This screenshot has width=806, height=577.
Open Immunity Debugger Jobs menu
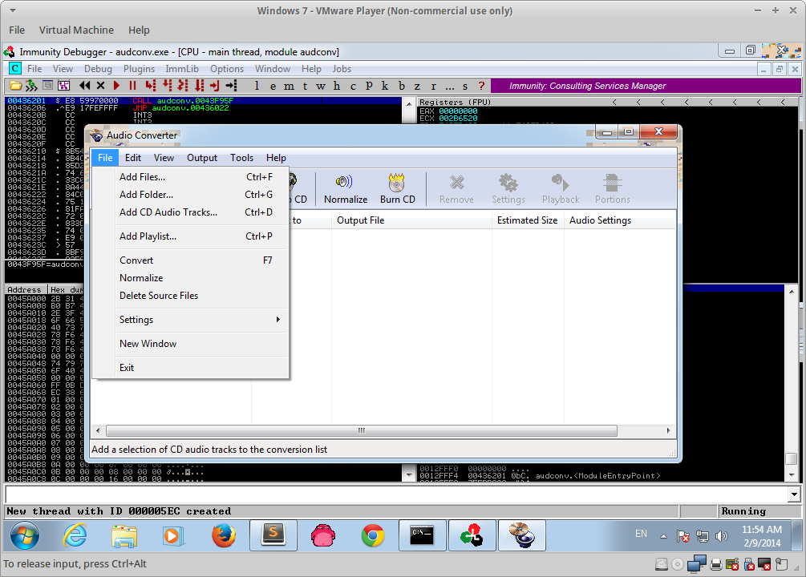click(342, 69)
